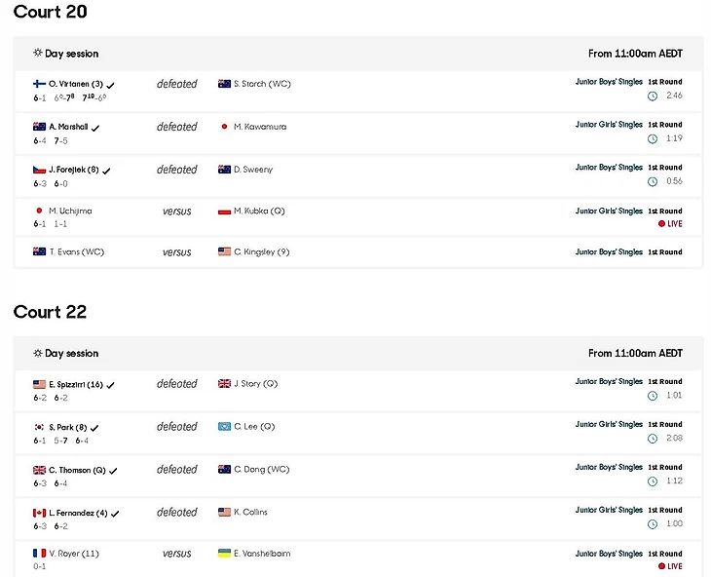Click the winner checkmark next to A. Marshall
The height and width of the screenshot is (577, 711).
[95, 128]
